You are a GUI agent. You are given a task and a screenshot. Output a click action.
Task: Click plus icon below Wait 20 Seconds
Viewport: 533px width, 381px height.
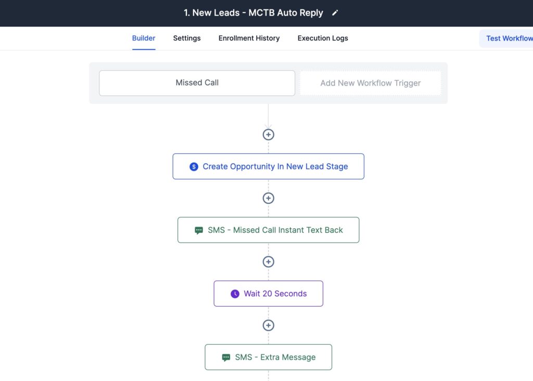click(x=268, y=325)
